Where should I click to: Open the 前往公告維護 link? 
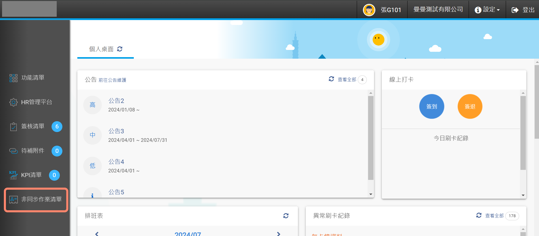tap(112, 80)
